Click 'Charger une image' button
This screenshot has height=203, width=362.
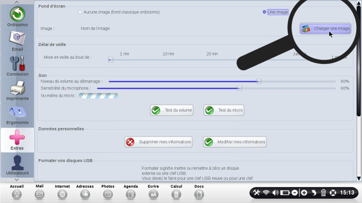(325, 28)
